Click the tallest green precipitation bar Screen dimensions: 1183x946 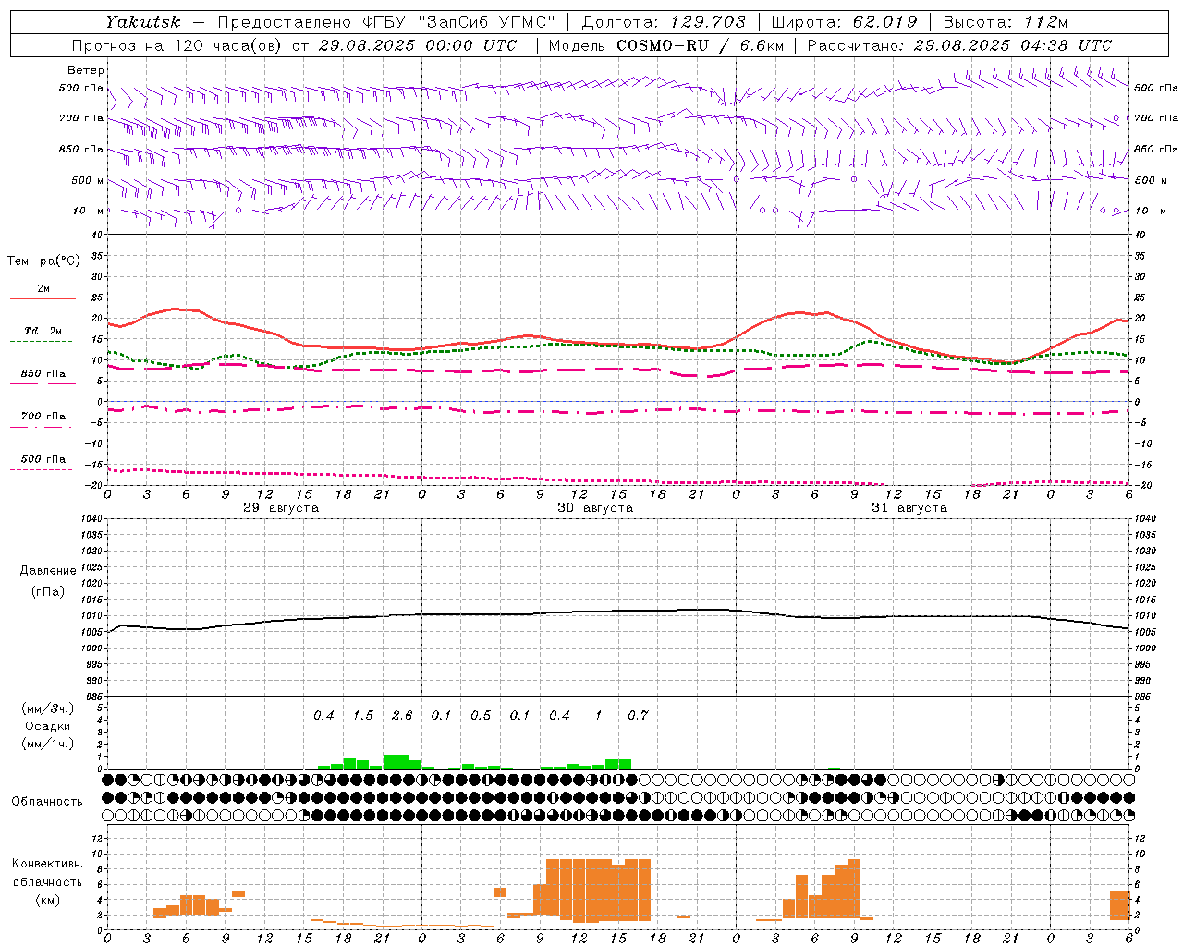pyautogui.click(x=396, y=762)
